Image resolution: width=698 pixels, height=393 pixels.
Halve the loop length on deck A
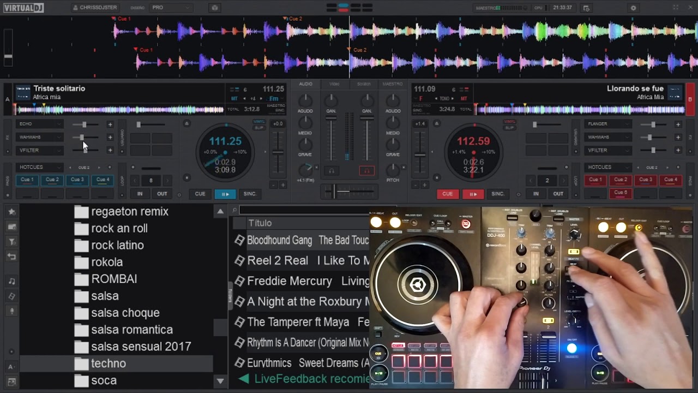[134, 180]
